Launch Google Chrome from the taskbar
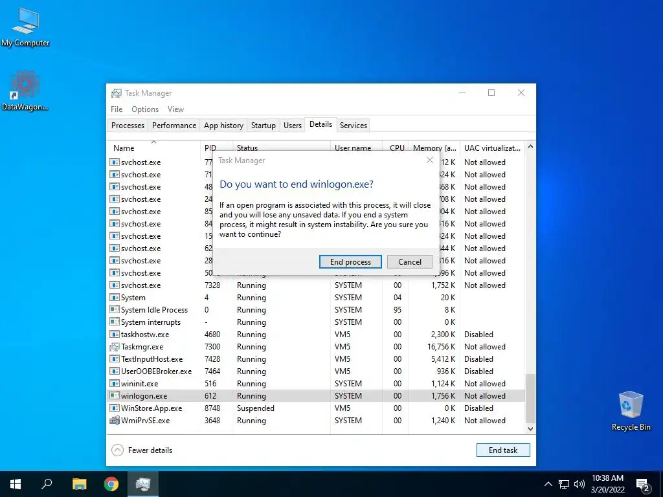 [x=111, y=484]
